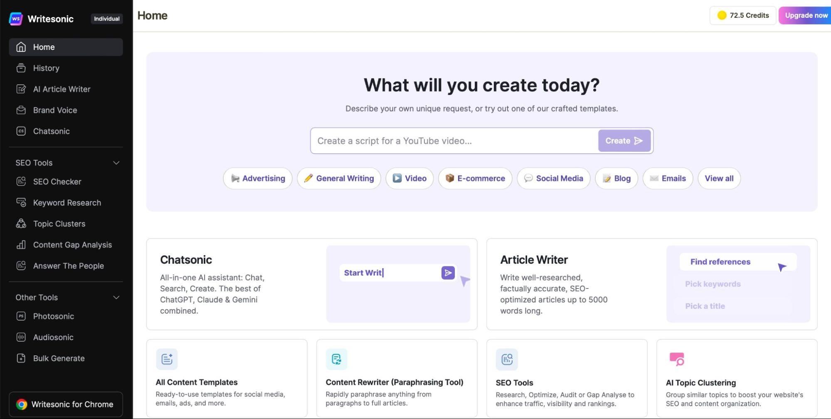Click the Writesonic logo icon
831x419 pixels.
[16, 19]
